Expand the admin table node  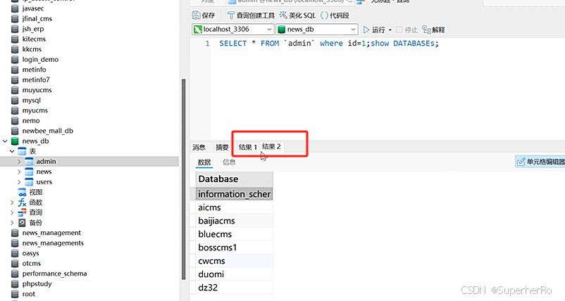click(19, 162)
